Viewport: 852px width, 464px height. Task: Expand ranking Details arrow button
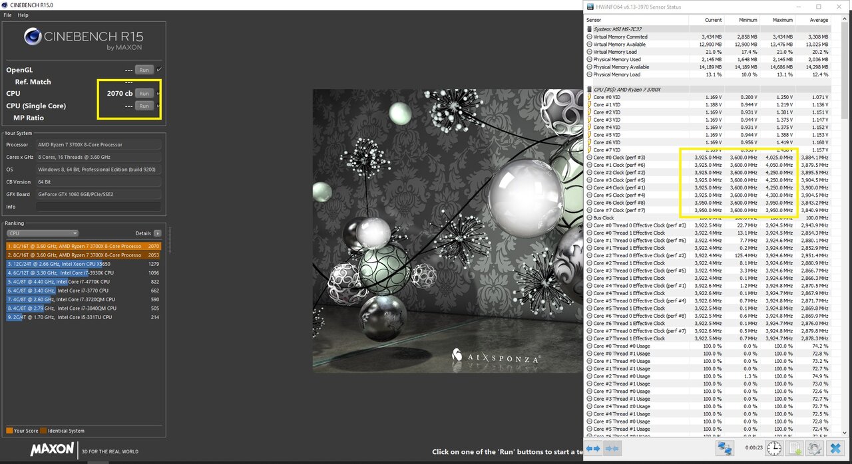click(157, 233)
